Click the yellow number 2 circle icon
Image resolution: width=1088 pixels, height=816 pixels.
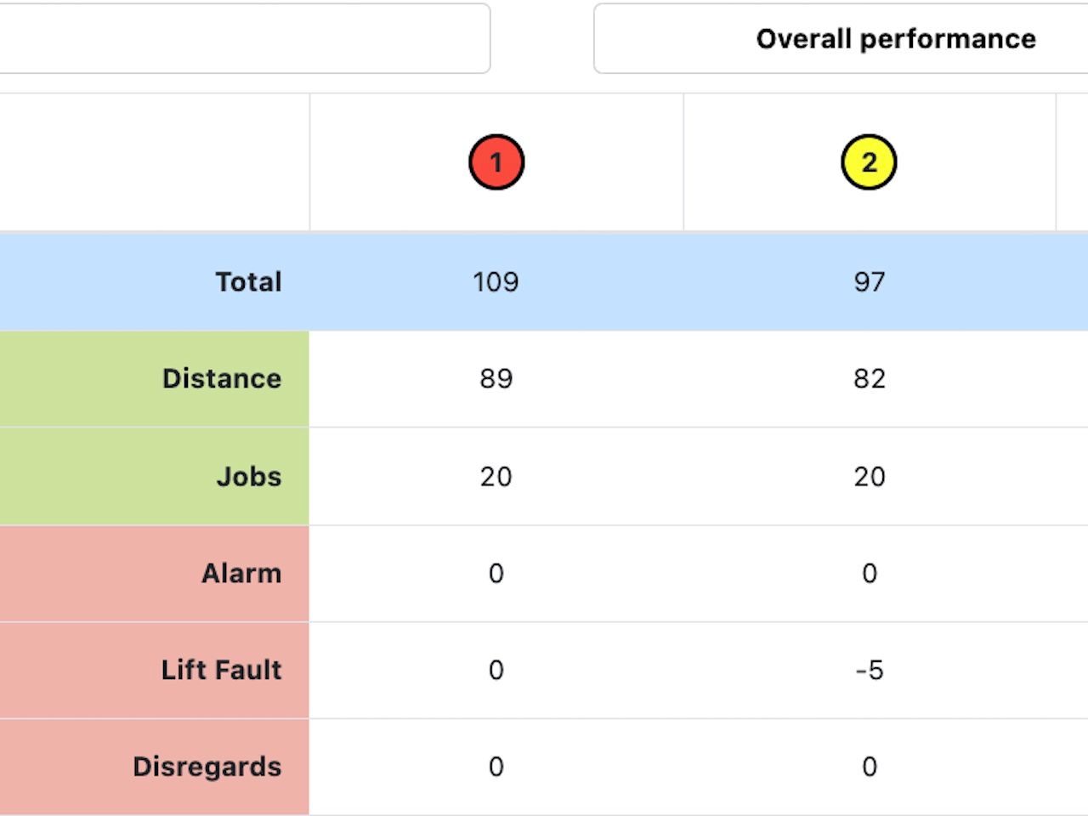(869, 161)
